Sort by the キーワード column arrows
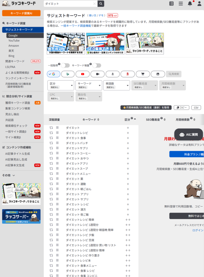The height and width of the screenshot is (277, 204). point(98,119)
